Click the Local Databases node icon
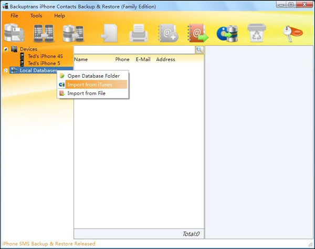 14,70
